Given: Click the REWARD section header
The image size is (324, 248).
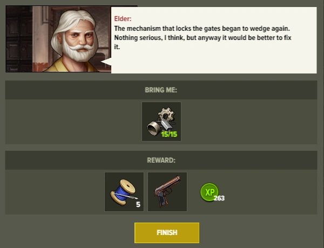Looking at the screenshot, I should point(161,160).
